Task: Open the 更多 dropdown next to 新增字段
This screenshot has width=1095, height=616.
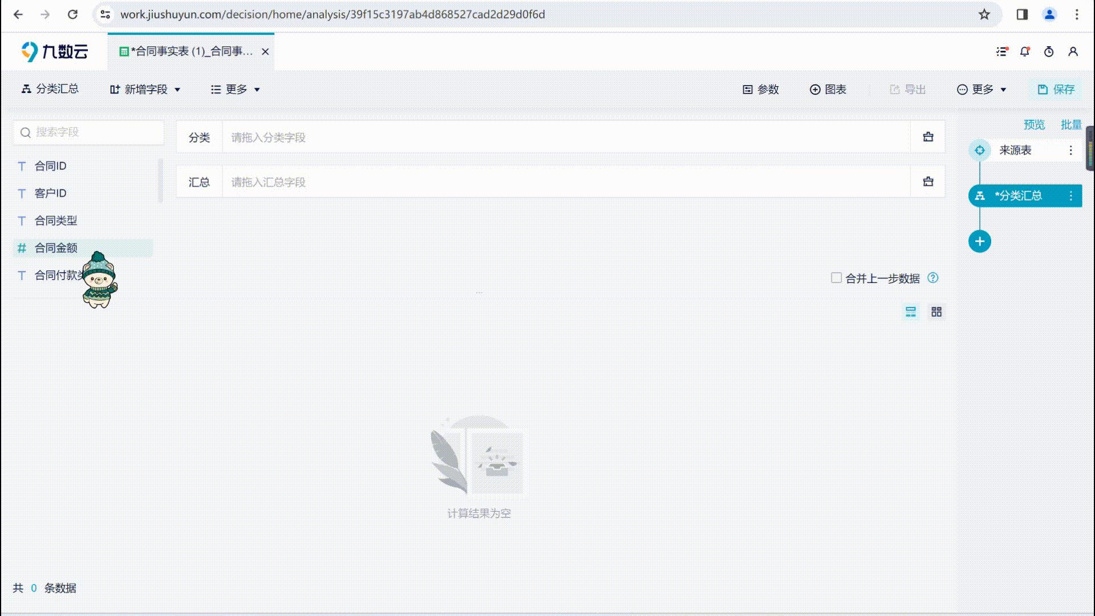Action: 235,90
